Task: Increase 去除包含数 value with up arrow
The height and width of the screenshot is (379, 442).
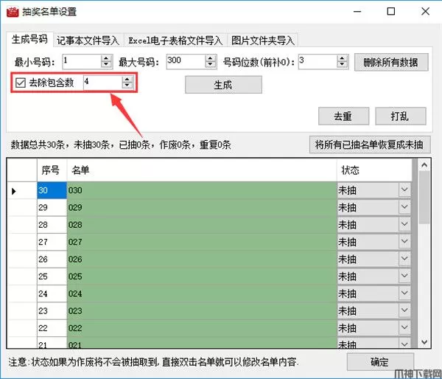Action: point(127,80)
